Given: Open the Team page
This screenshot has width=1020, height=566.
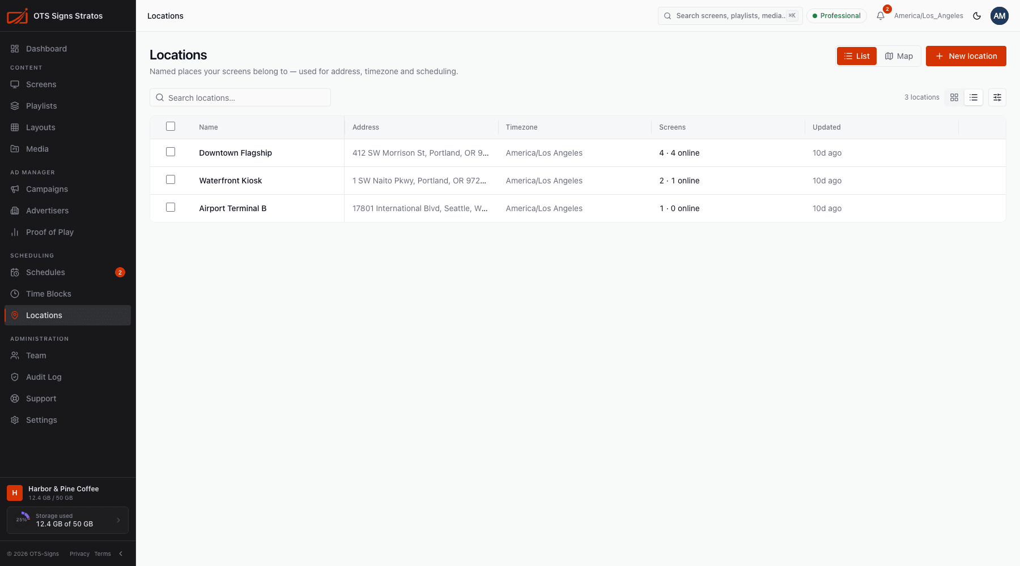Looking at the screenshot, I should pos(67,355).
